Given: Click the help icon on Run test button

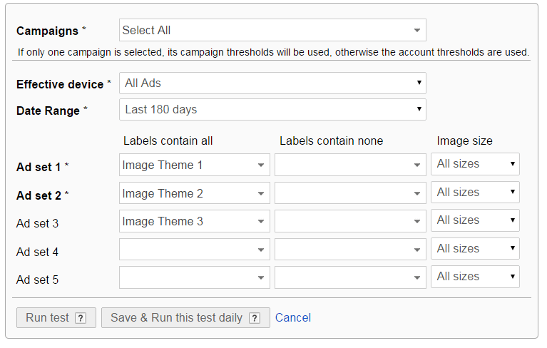Looking at the screenshot, I should point(81,318).
